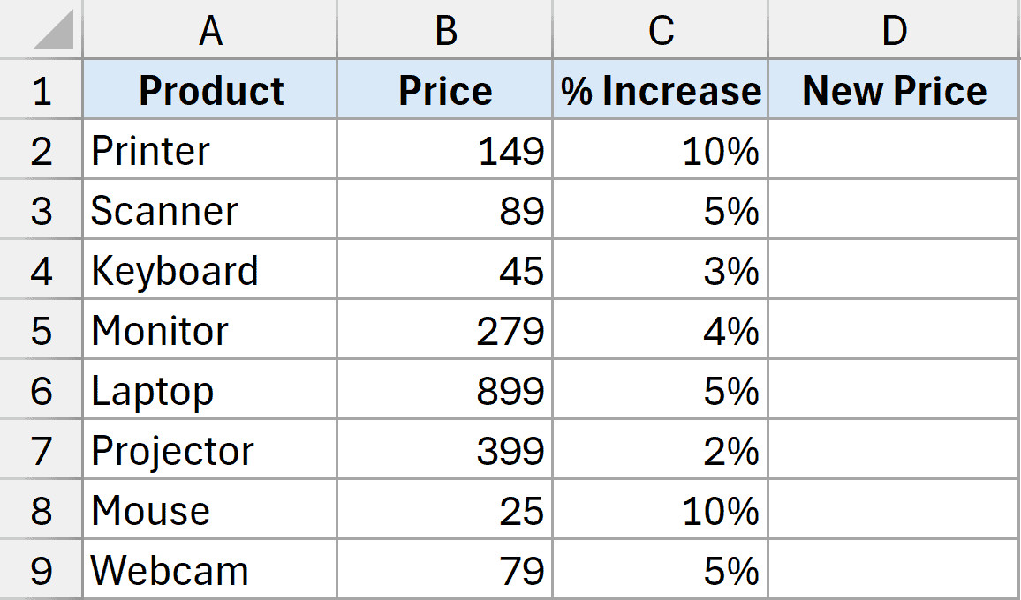Click the % Increase header cell

point(661,90)
